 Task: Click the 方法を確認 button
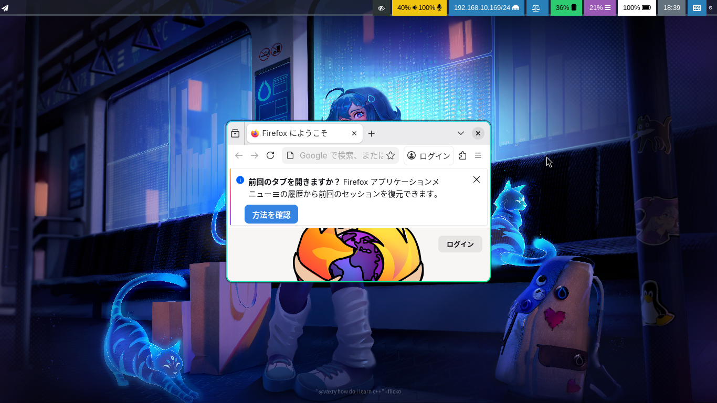pyautogui.click(x=271, y=215)
